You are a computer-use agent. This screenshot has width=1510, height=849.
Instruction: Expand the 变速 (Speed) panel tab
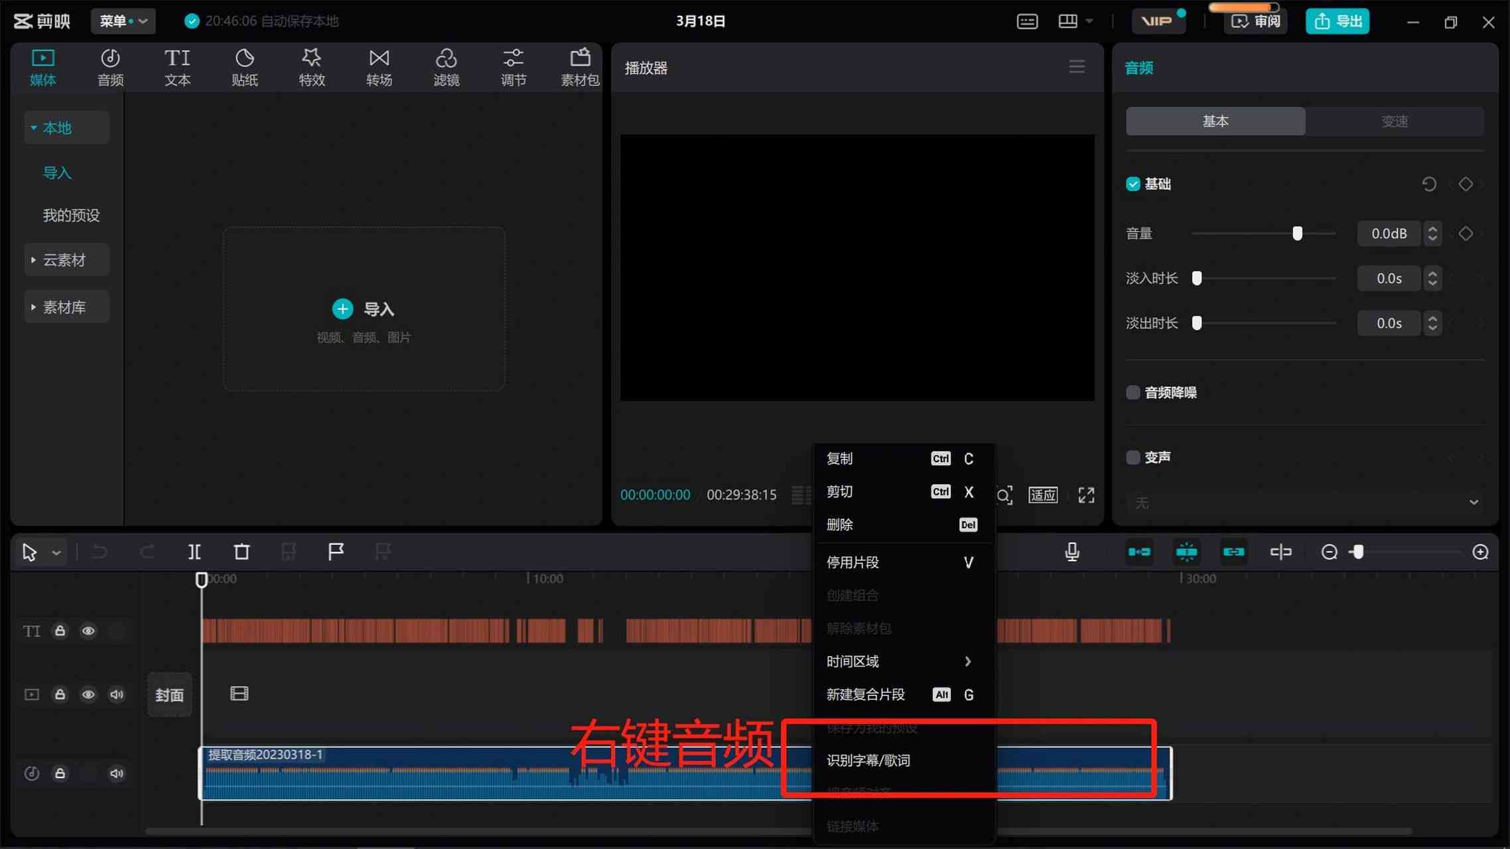pyautogui.click(x=1395, y=120)
